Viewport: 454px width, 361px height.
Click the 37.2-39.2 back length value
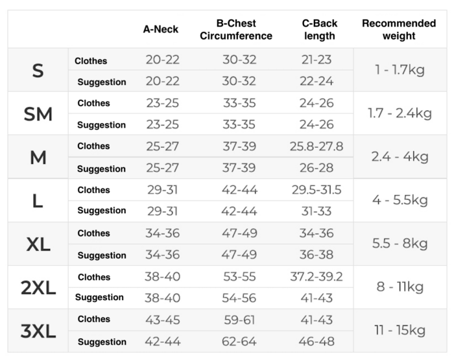(317, 277)
